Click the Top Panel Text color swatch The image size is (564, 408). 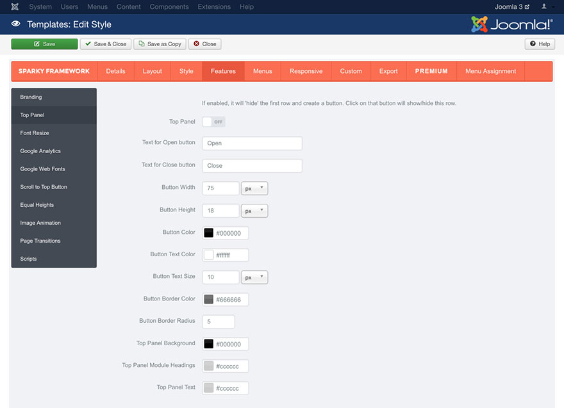209,388
